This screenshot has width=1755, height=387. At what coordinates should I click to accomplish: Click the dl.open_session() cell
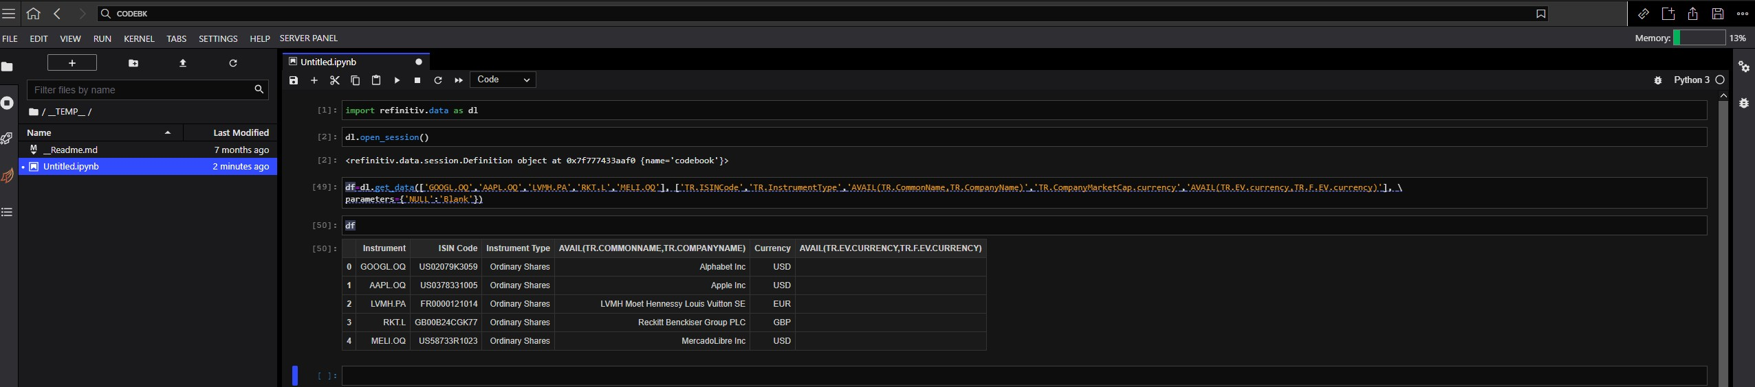[x=1024, y=137]
